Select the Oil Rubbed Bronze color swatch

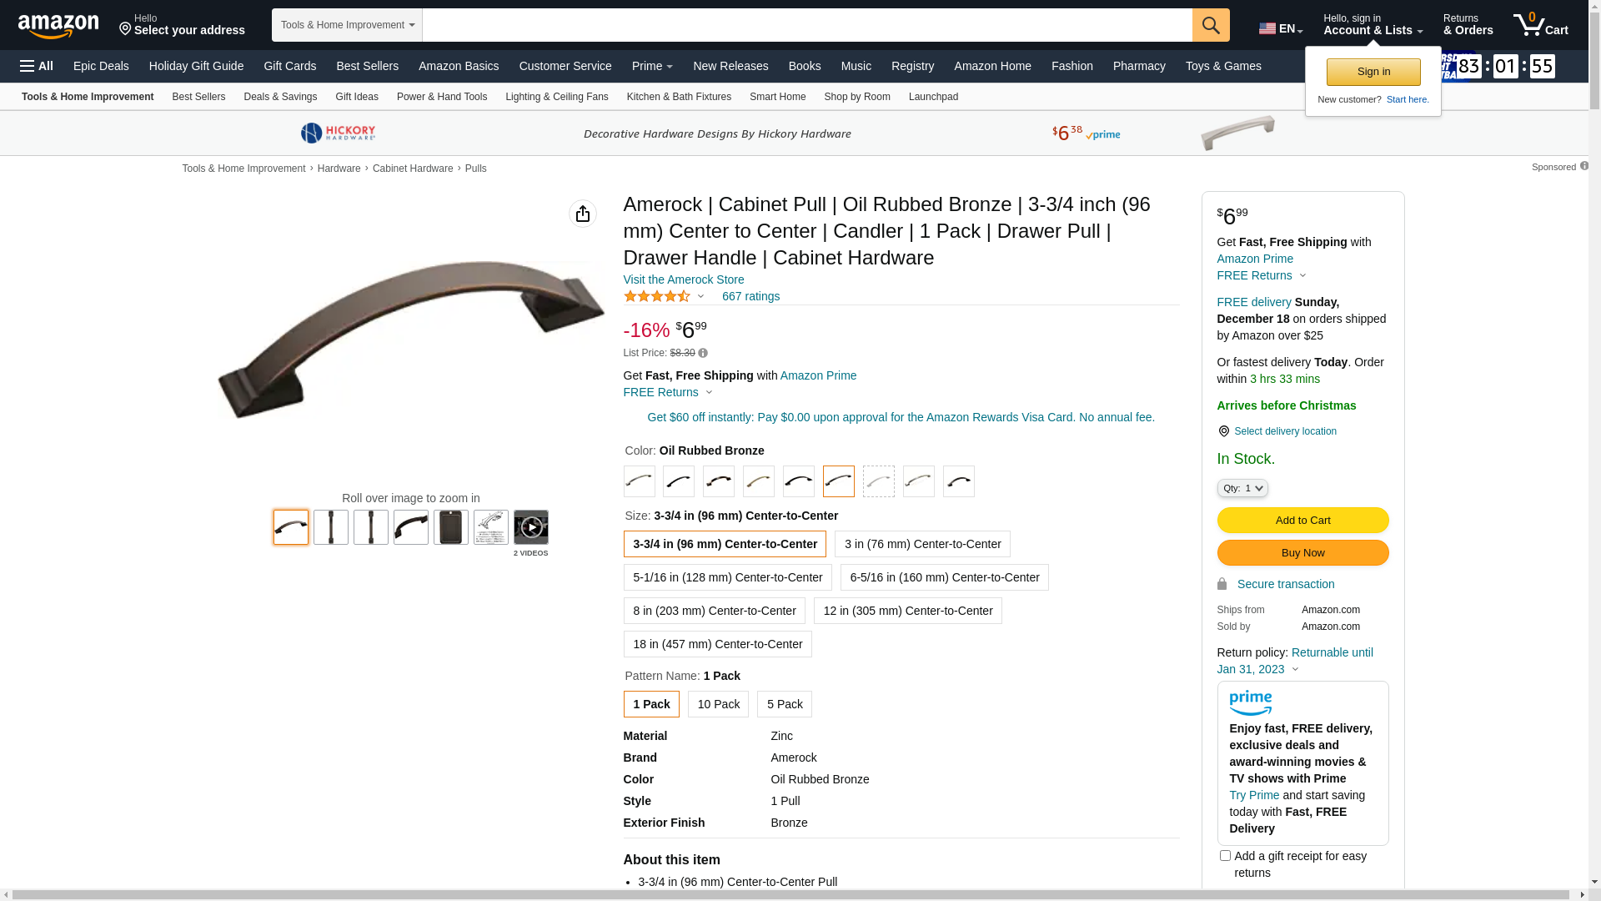pyautogui.click(x=839, y=481)
